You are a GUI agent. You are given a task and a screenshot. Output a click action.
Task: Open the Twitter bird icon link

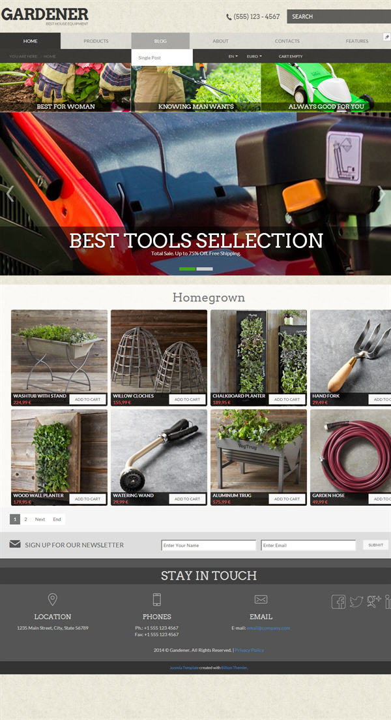tap(356, 602)
